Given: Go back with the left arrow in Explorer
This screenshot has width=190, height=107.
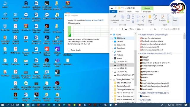Looking at the screenshot, I should (112, 29).
